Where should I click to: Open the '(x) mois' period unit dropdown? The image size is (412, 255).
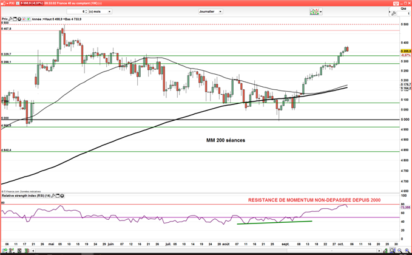(x=100, y=12)
